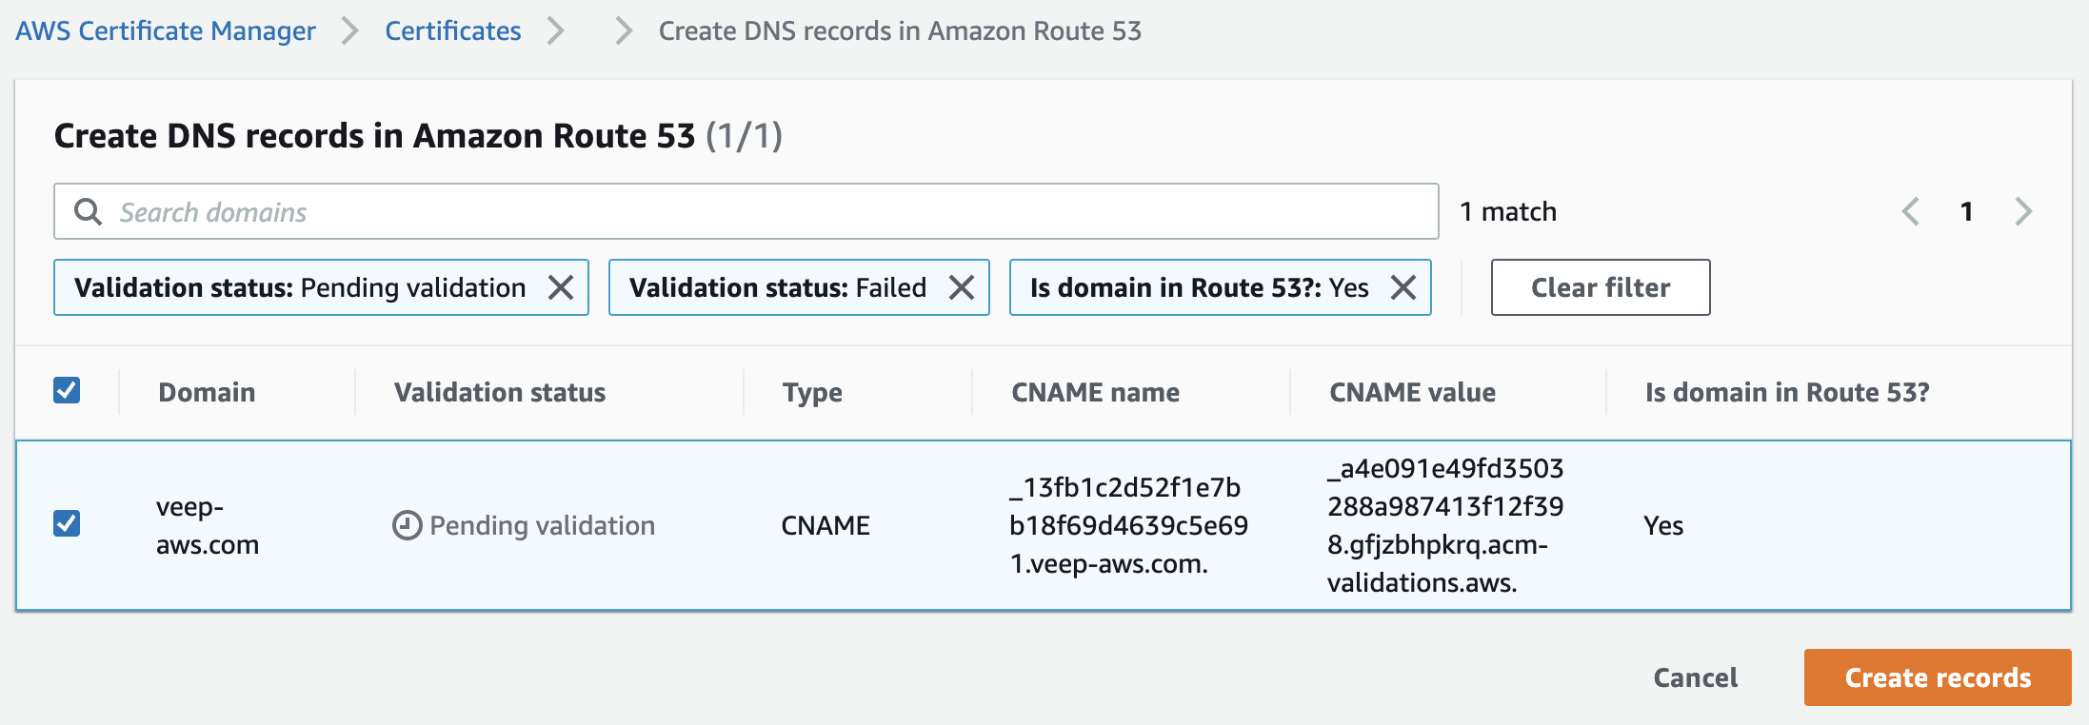
Task: Click the Validation status column header
Action: tap(498, 391)
